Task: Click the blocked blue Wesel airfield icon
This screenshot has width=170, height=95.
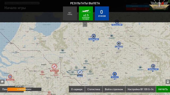Action: click(x=80, y=72)
